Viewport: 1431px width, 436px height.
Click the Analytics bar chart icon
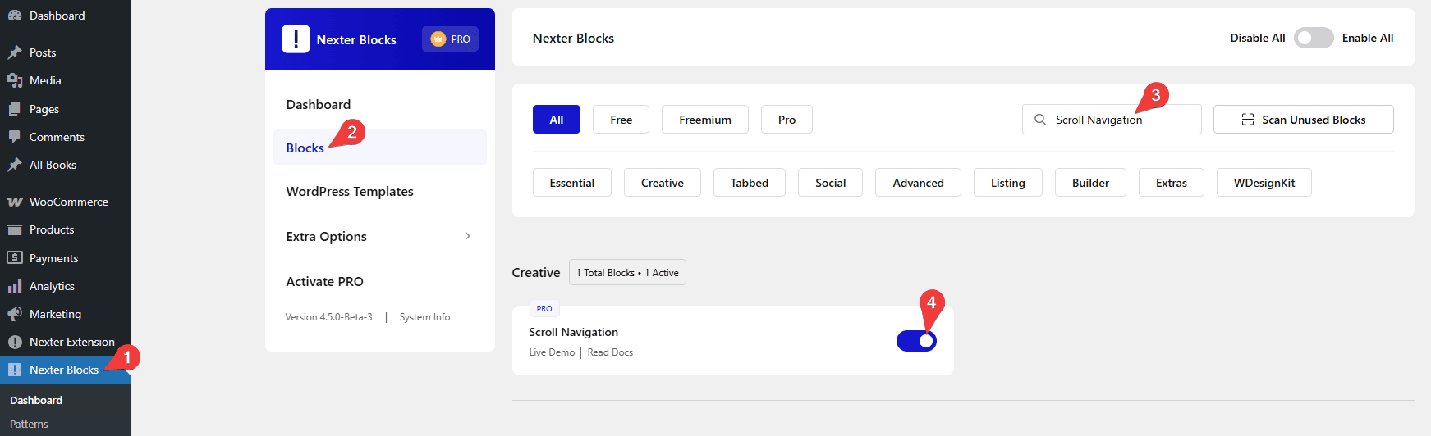[x=15, y=286]
